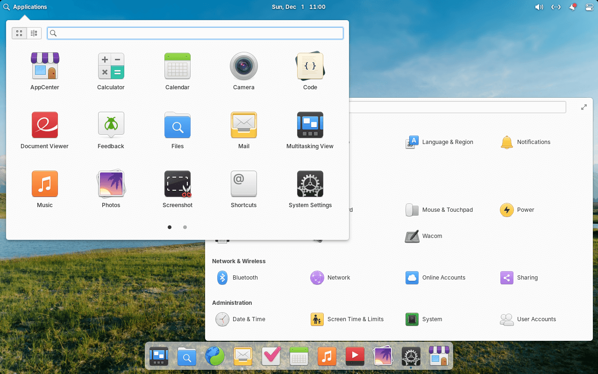Image resolution: width=598 pixels, height=374 pixels.
Task: Expand the network indicator menu
Action: (555, 7)
